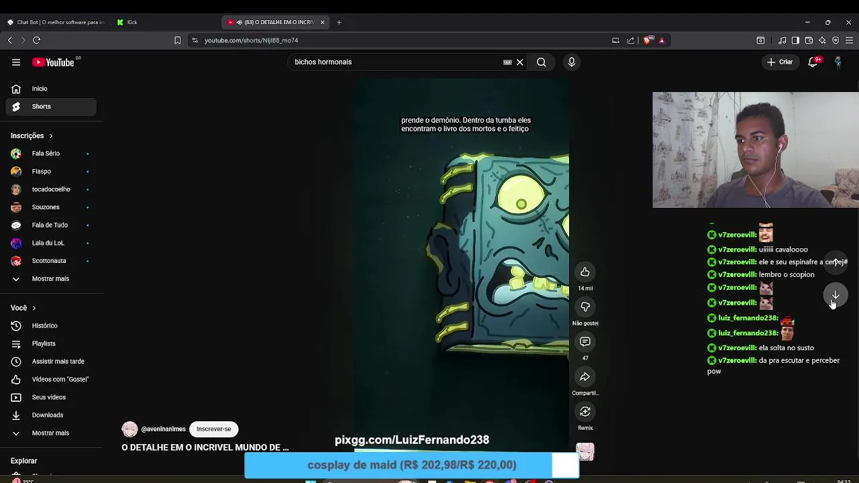This screenshot has width=859, height=483.
Task: Open the browser main menu
Action: click(x=849, y=40)
